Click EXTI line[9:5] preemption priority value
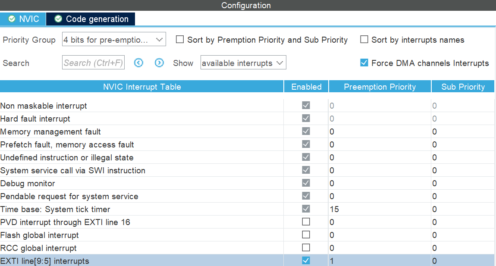The width and height of the screenshot is (496, 266). pyautogui.click(x=380, y=261)
